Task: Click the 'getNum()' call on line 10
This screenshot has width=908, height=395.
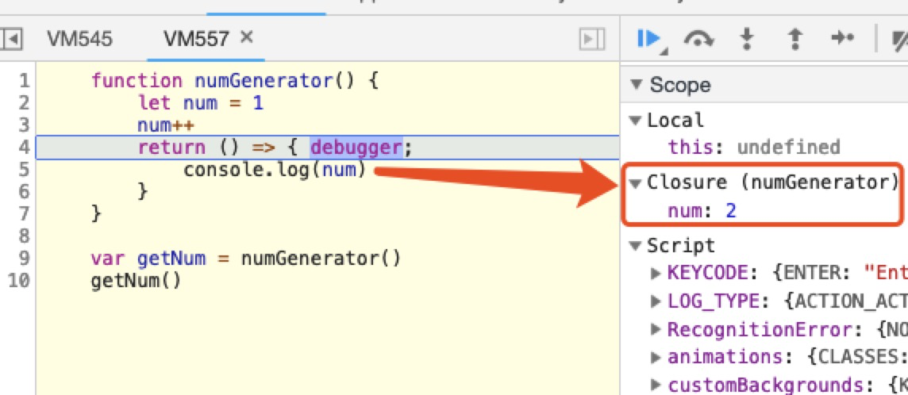Action: [x=136, y=281]
